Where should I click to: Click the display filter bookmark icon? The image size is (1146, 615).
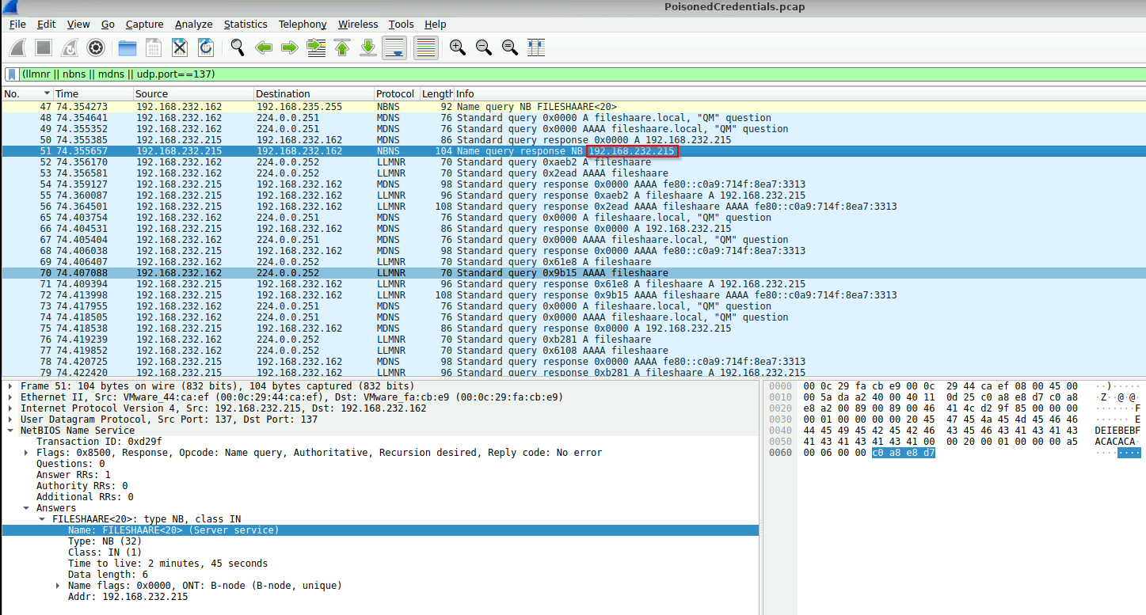point(12,74)
